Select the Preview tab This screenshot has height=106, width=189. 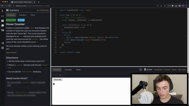click(x=57, y=70)
